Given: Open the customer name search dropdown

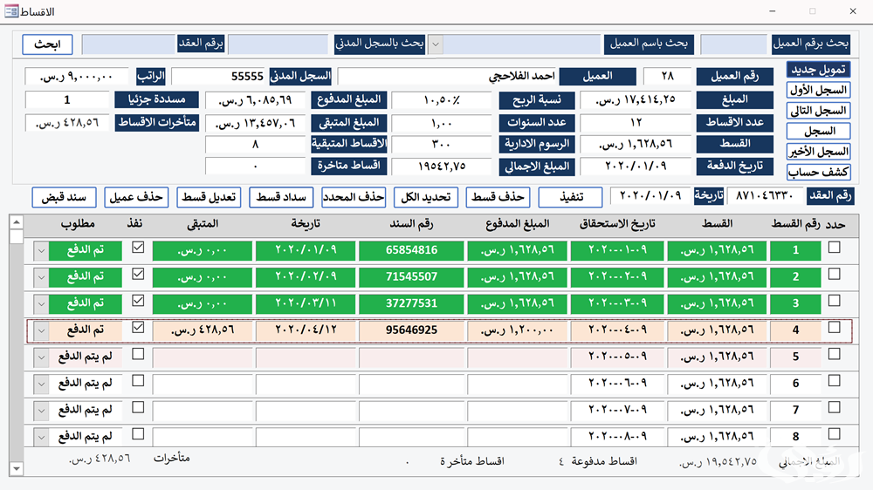Looking at the screenshot, I should coord(436,44).
